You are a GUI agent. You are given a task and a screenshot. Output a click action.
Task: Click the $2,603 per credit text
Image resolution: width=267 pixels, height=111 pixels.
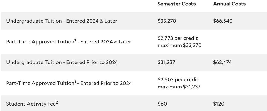pos(178,80)
